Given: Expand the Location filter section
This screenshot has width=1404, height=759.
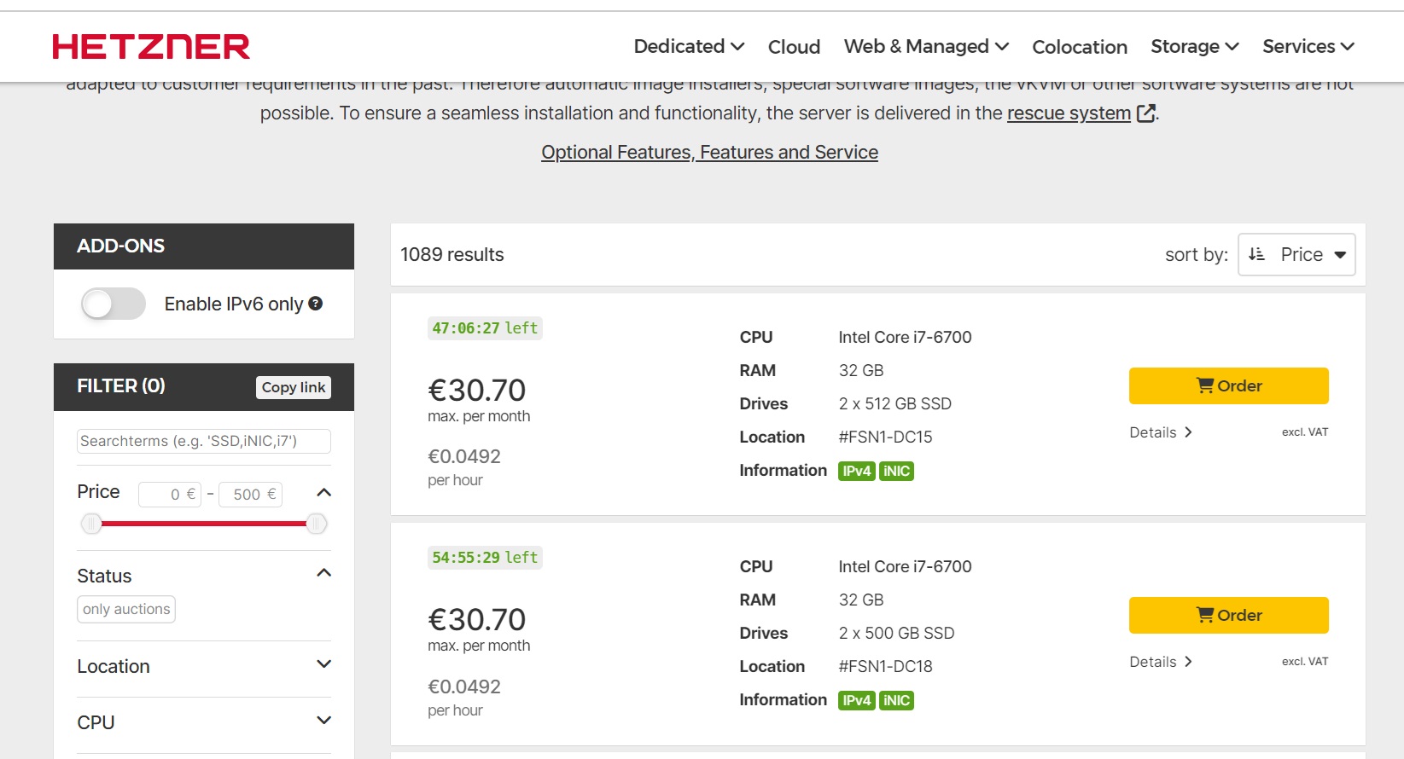Looking at the screenshot, I should pyautogui.click(x=323, y=664).
